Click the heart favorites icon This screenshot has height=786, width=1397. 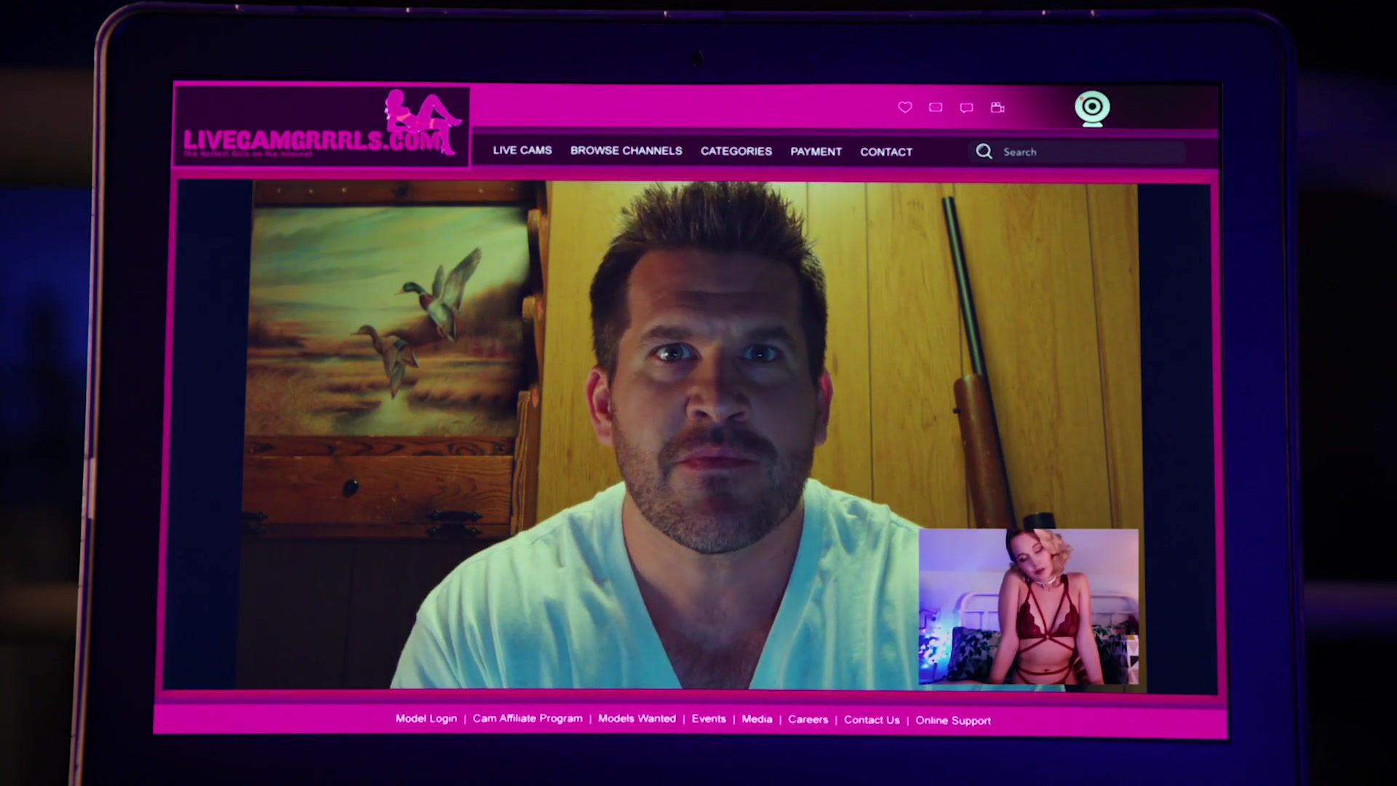point(904,107)
